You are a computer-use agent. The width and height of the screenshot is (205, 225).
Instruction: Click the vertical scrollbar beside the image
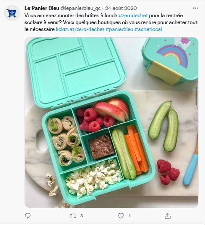tap(196, 96)
